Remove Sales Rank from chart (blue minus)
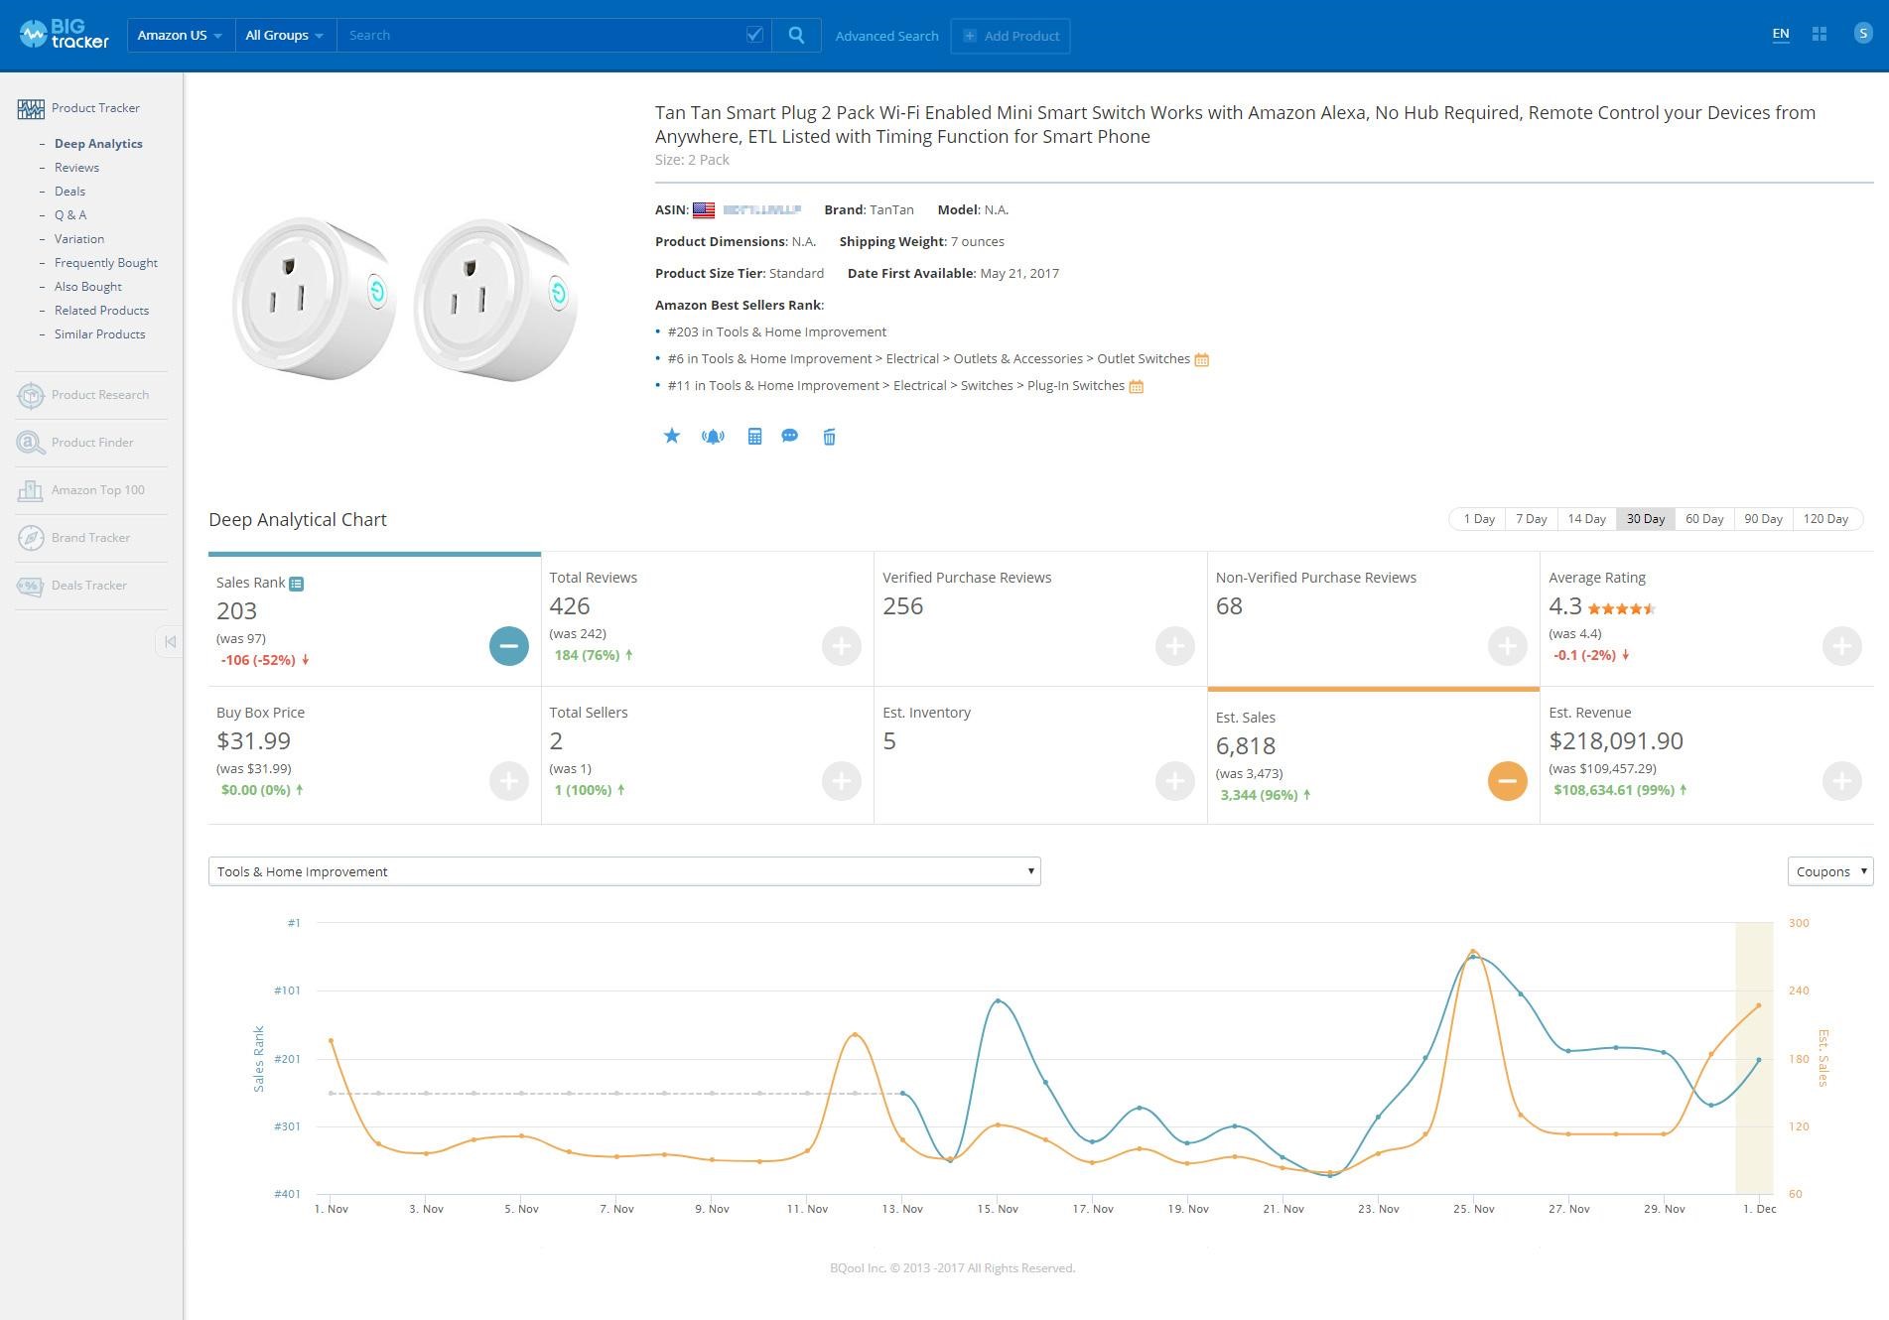 509,646
